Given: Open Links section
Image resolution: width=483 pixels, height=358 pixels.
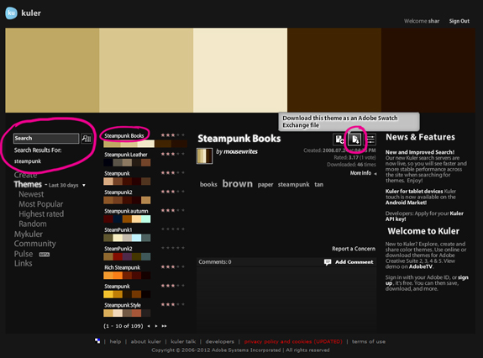Looking at the screenshot, I should click(x=23, y=263).
